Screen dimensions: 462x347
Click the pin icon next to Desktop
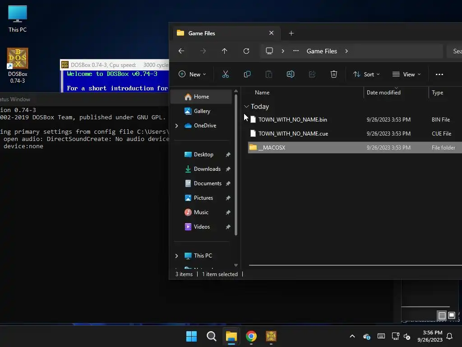point(228,155)
